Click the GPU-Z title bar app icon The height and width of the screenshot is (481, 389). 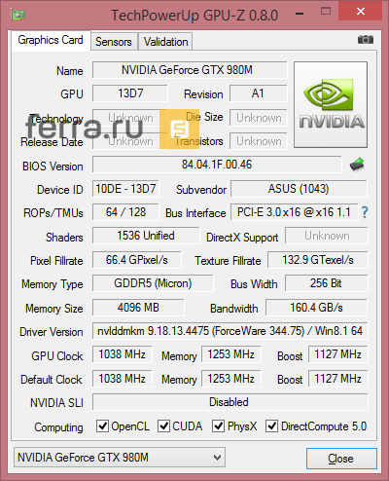click(x=18, y=15)
